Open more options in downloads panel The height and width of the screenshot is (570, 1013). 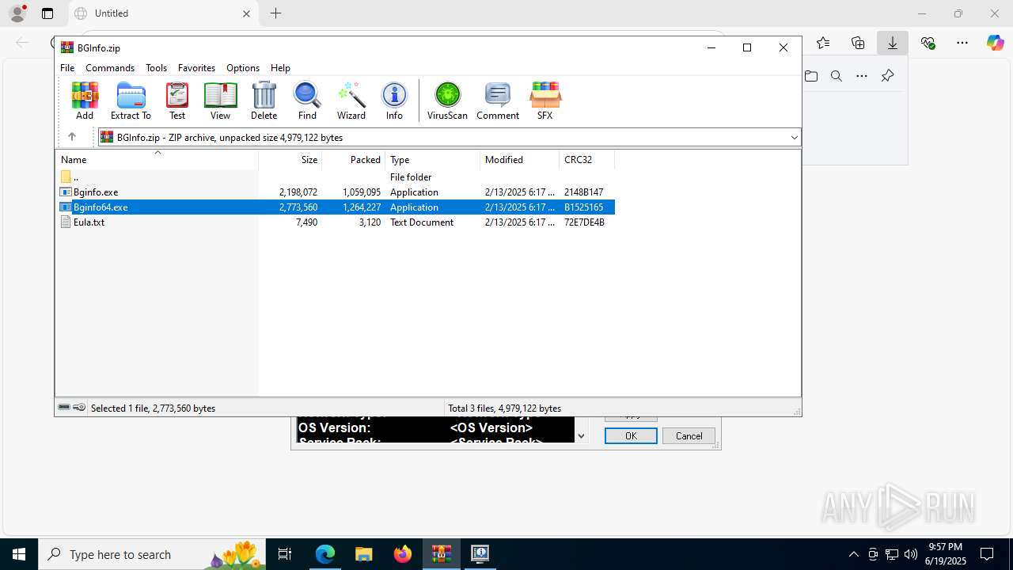coord(862,76)
